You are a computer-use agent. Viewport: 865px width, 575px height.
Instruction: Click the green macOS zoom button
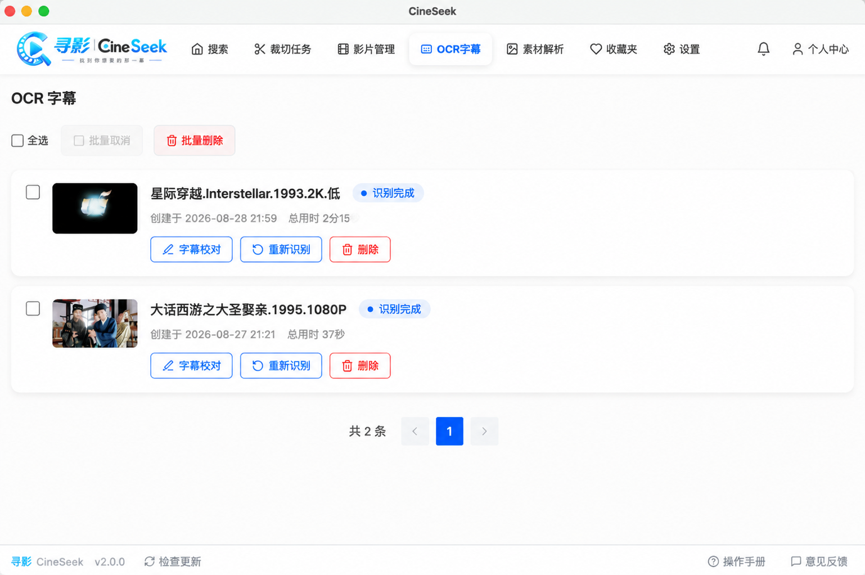(44, 11)
